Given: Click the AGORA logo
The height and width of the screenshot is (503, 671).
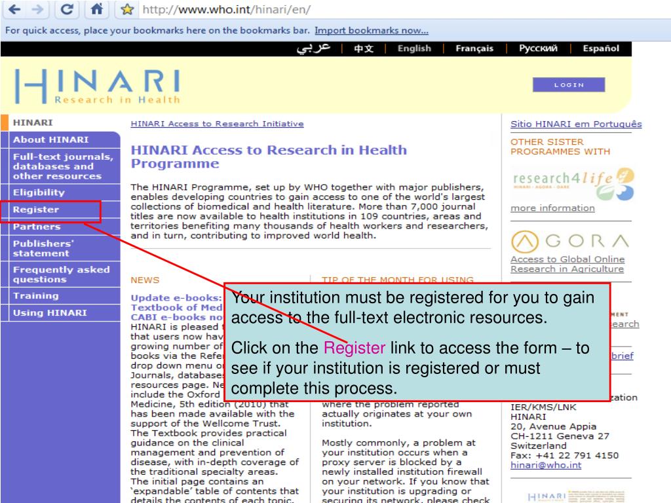Looking at the screenshot, I should coord(570,241).
